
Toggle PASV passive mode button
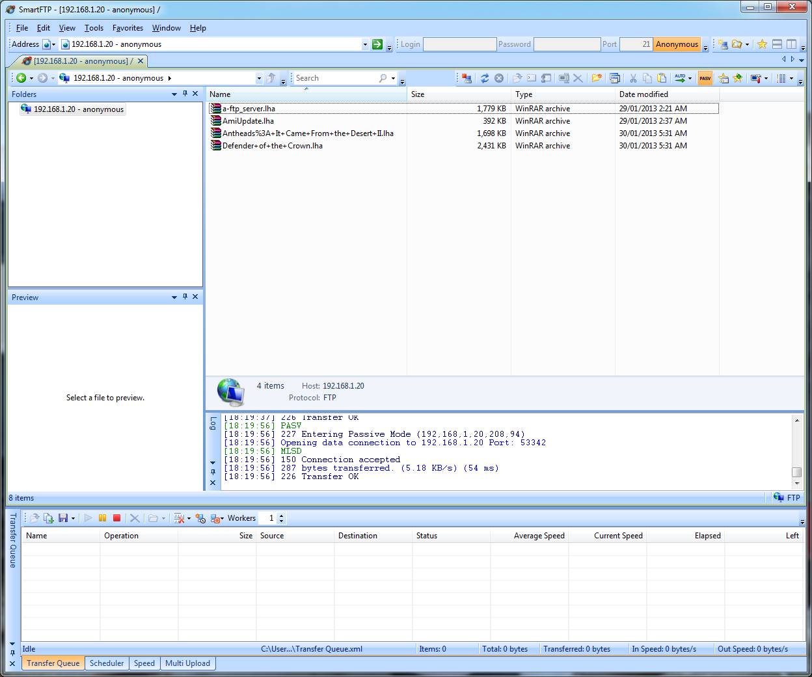pyautogui.click(x=705, y=78)
